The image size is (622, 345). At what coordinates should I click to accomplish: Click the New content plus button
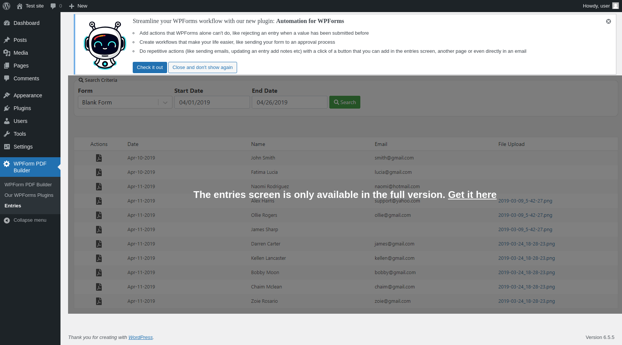pyautogui.click(x=78, y=6)
